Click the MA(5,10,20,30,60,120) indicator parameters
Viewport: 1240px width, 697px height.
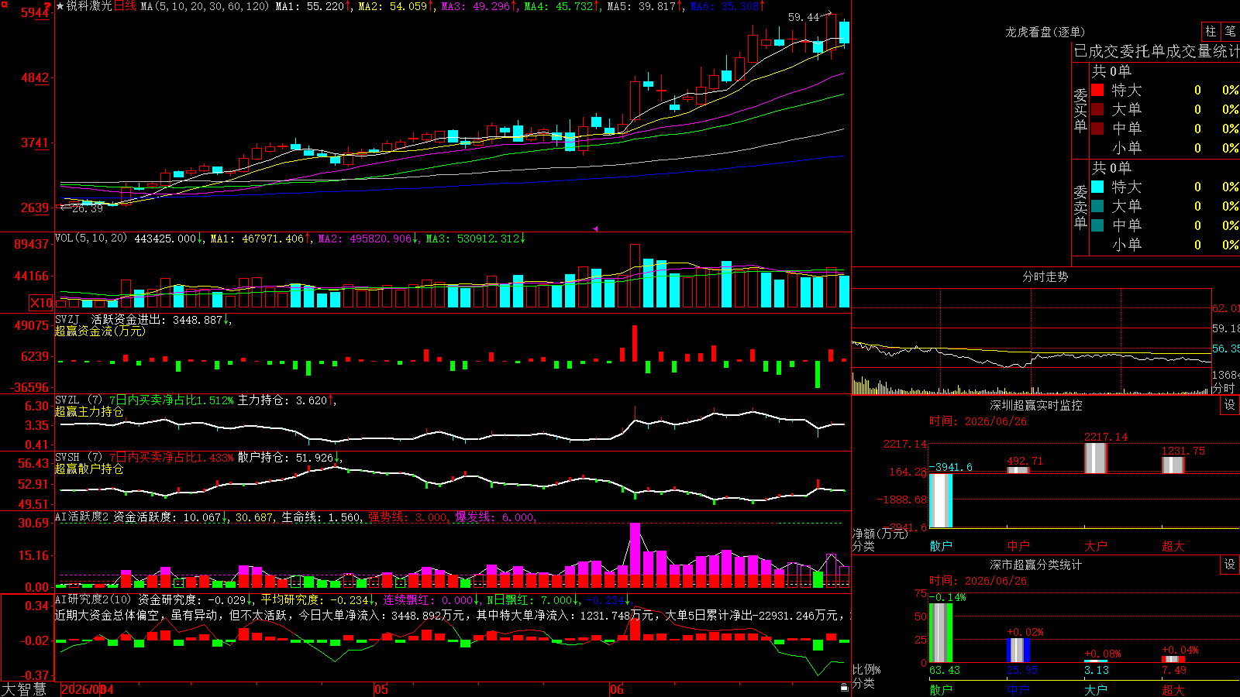(x=205, y=6)
